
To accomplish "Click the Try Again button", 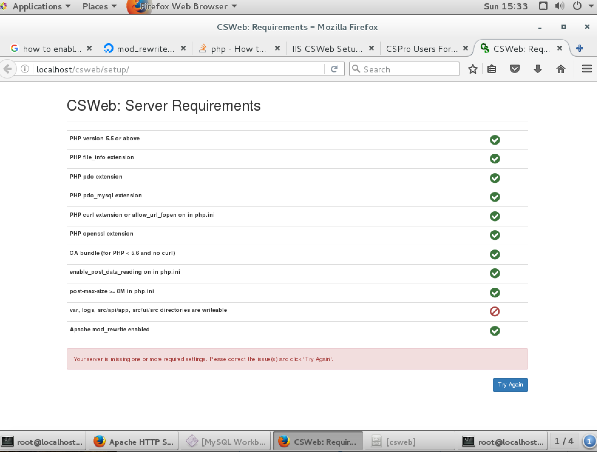I will tap(510, 385).
